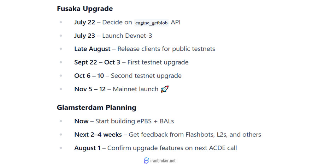Click the Oct 6 – 10 date
The width and height of the screenshot is (318, 166).
[x=89, y=76]
